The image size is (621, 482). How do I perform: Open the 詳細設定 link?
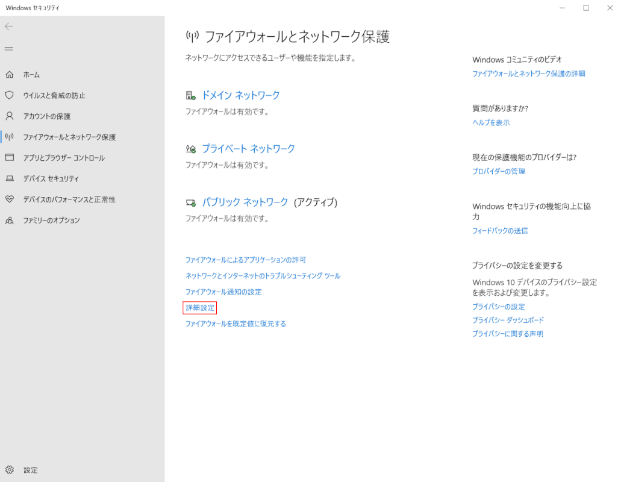tap(200, 308)
